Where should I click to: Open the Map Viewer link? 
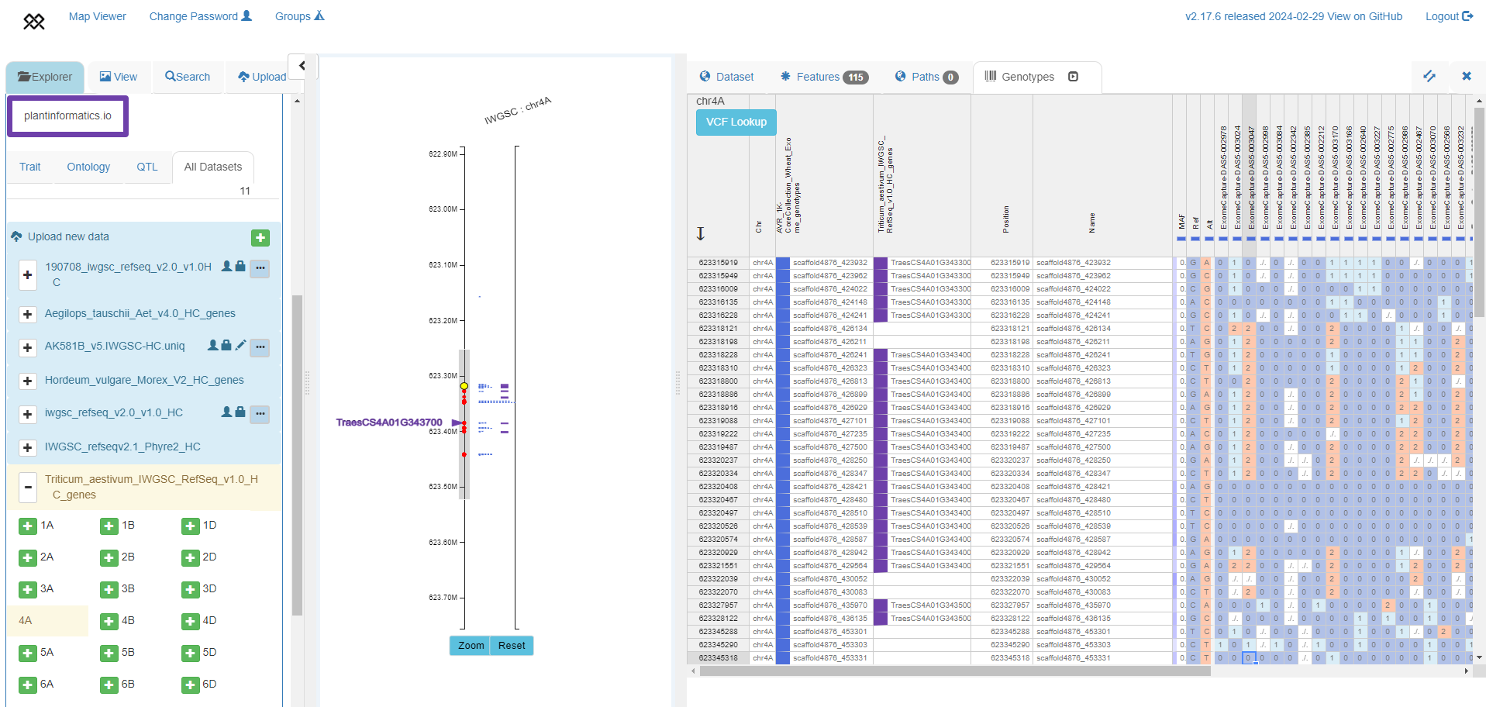coord(98,16)
